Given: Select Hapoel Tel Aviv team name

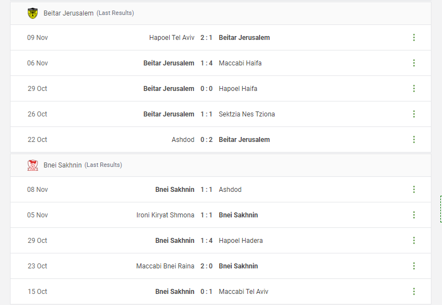Looking at the screenshot, I should click(172, 38).
